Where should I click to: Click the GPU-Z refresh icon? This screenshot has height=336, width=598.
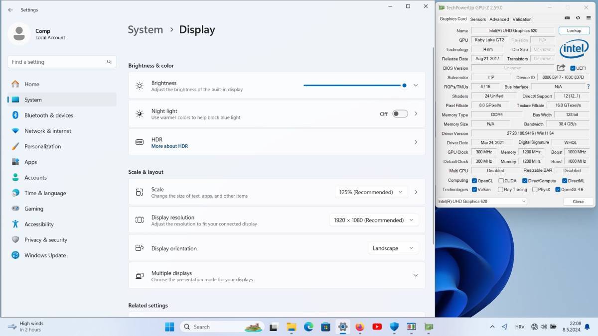[578, 18]
